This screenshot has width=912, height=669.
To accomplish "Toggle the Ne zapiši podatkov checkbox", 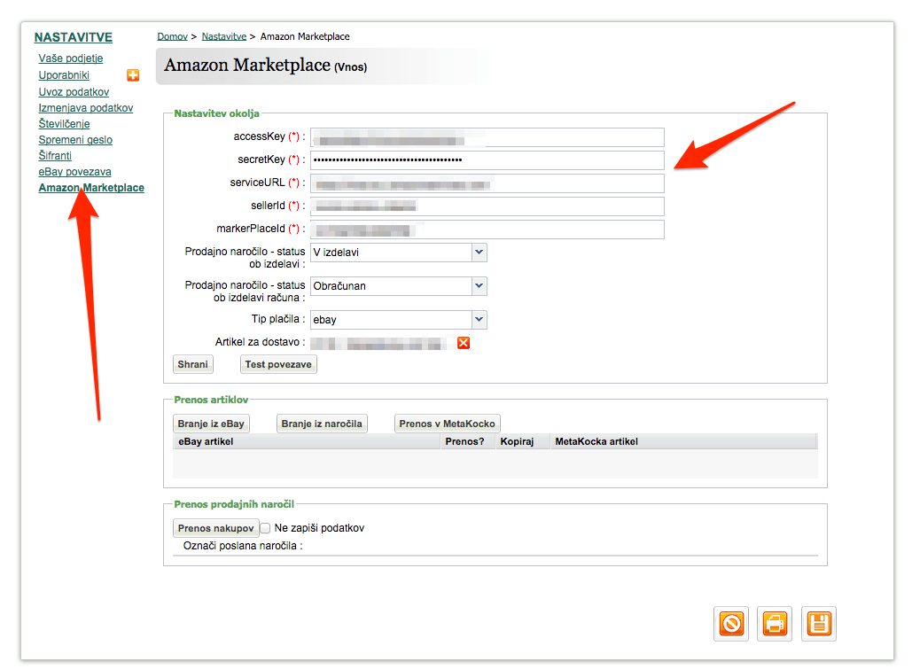I will click(265, 528).
